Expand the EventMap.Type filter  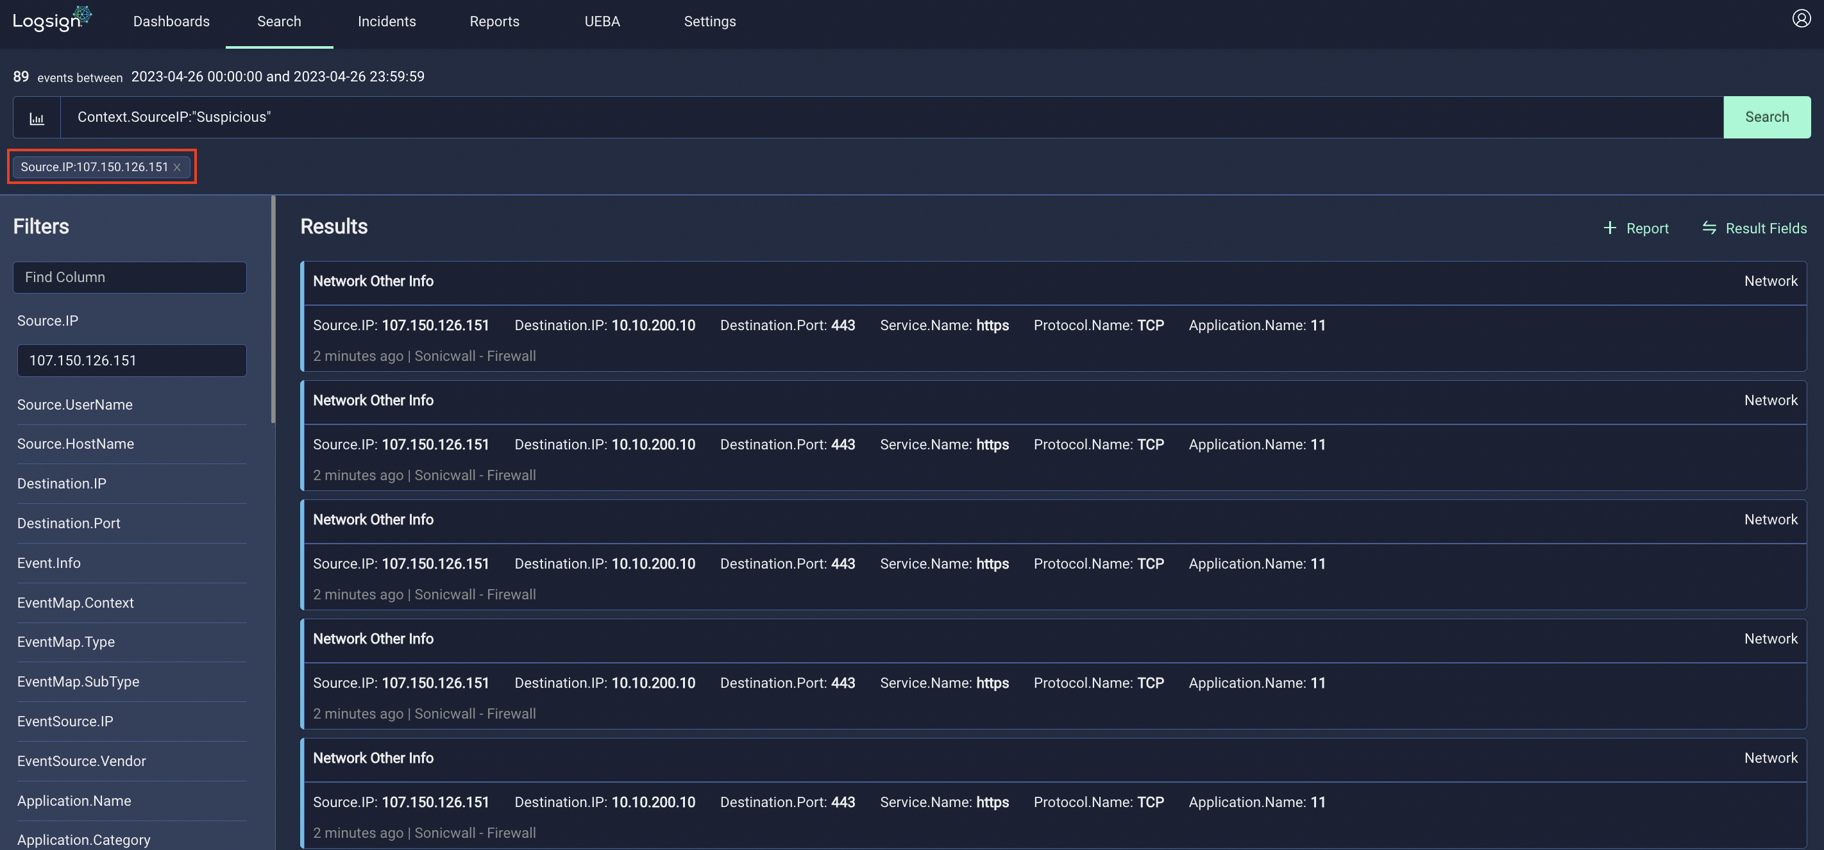[x=66, y=643]
